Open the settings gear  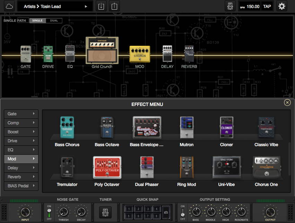(282, 6)
